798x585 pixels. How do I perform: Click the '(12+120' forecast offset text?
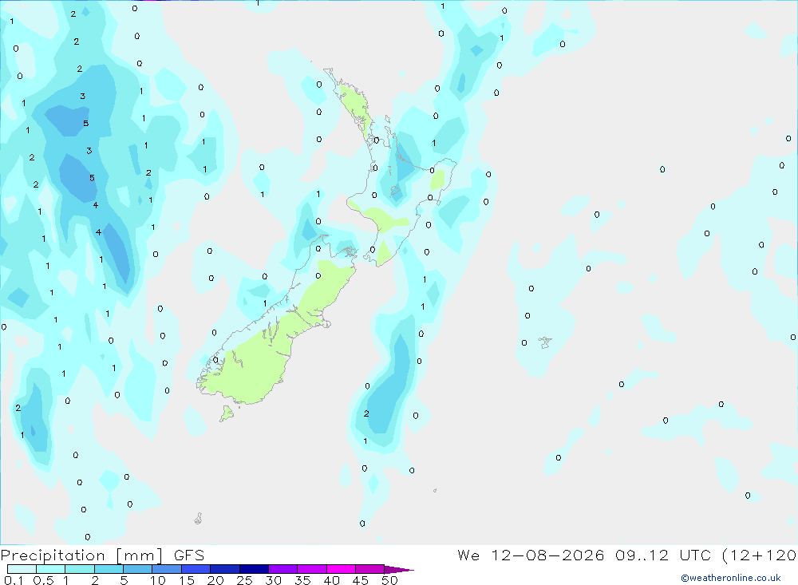click(x=760, y=555)
